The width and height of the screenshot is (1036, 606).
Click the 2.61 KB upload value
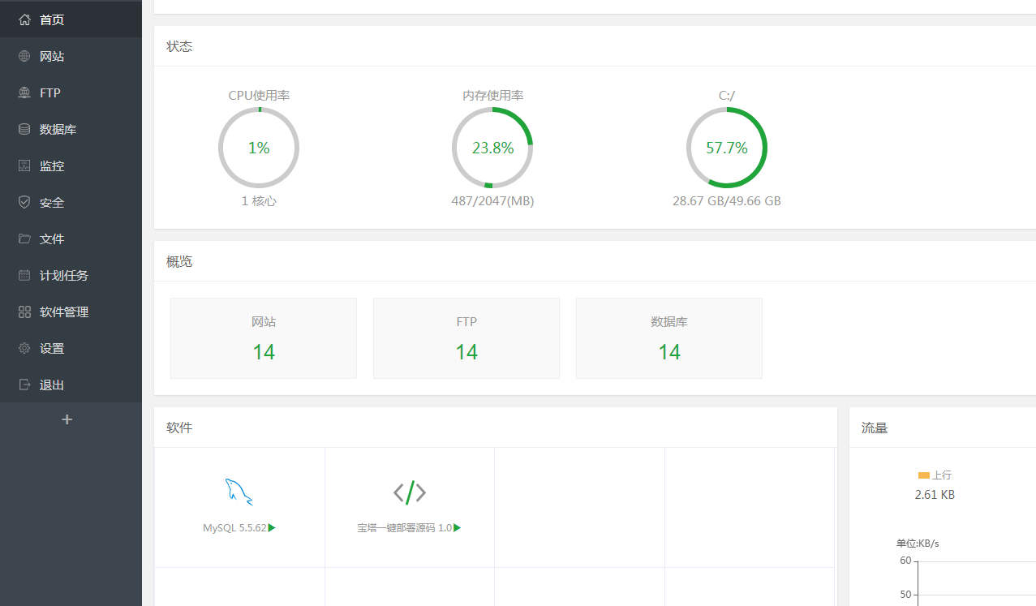click(935, 495)
